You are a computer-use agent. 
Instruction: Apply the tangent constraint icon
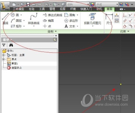(x=125, y=26)
